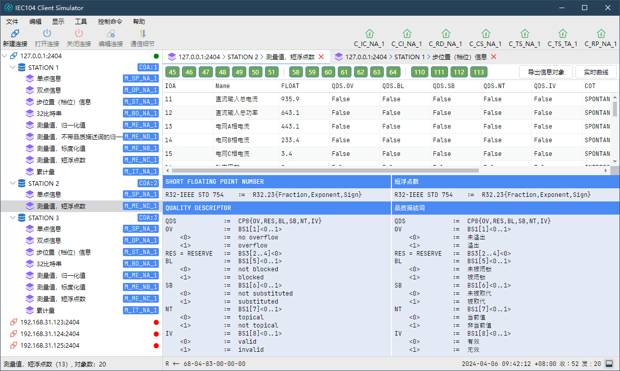Click the C_RD_NA_1 read command icon
The image size is (620, 371).
click(x=446, y=34)
